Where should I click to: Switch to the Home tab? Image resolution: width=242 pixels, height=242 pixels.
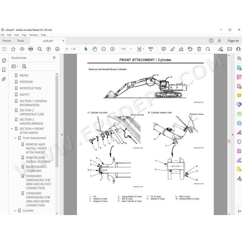(7, 41)
